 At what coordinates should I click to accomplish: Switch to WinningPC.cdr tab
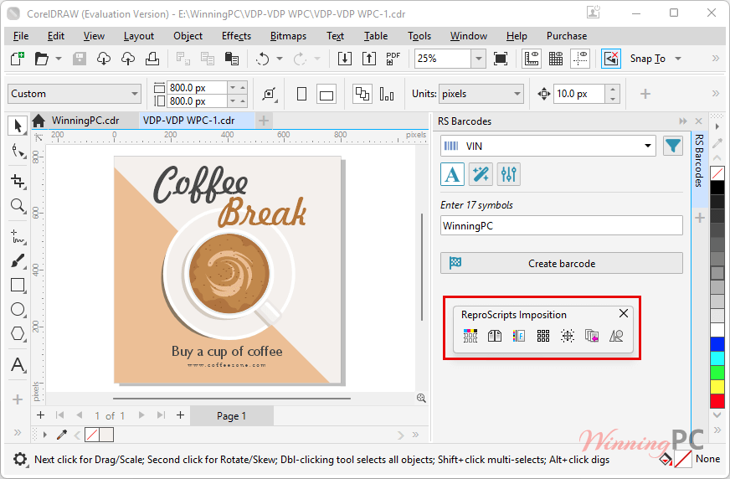pyautogui.click(x=85, y=121)
